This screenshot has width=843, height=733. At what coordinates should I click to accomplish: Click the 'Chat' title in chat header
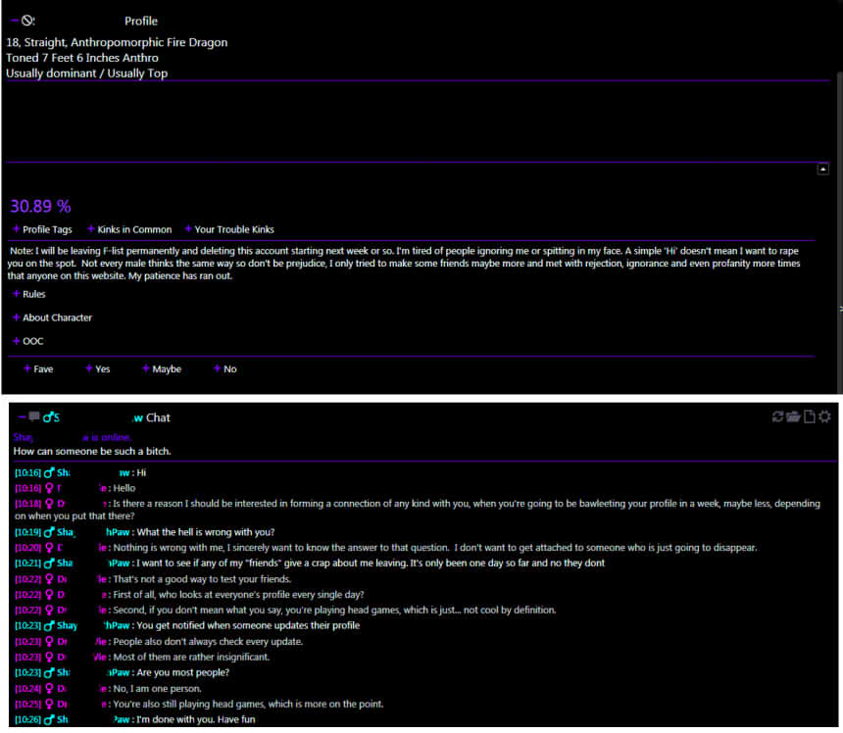click(158, 417)
